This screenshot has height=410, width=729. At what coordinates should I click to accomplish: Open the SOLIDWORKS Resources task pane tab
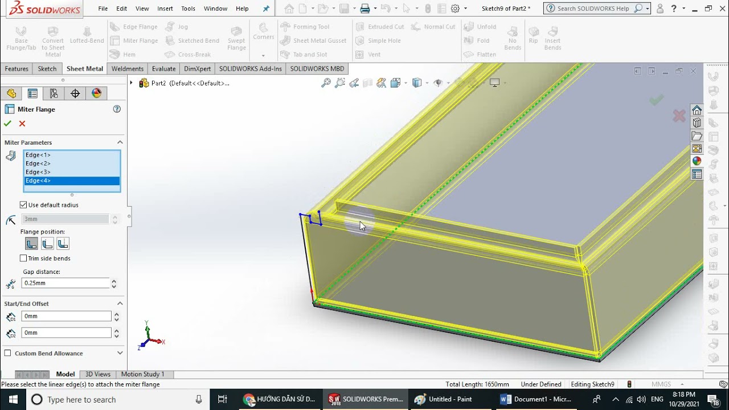click(697, 110)
